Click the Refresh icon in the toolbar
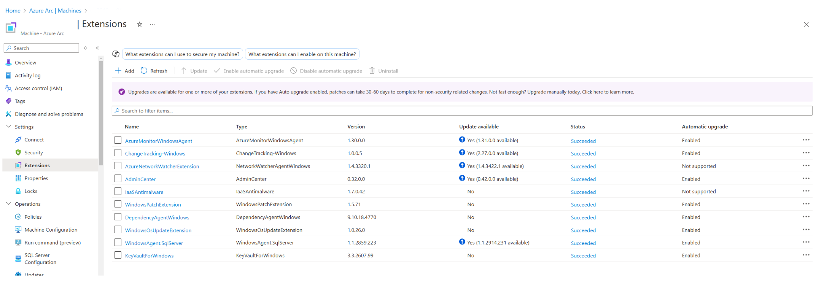This screenshot has width=816, height=284. [144, 71]
